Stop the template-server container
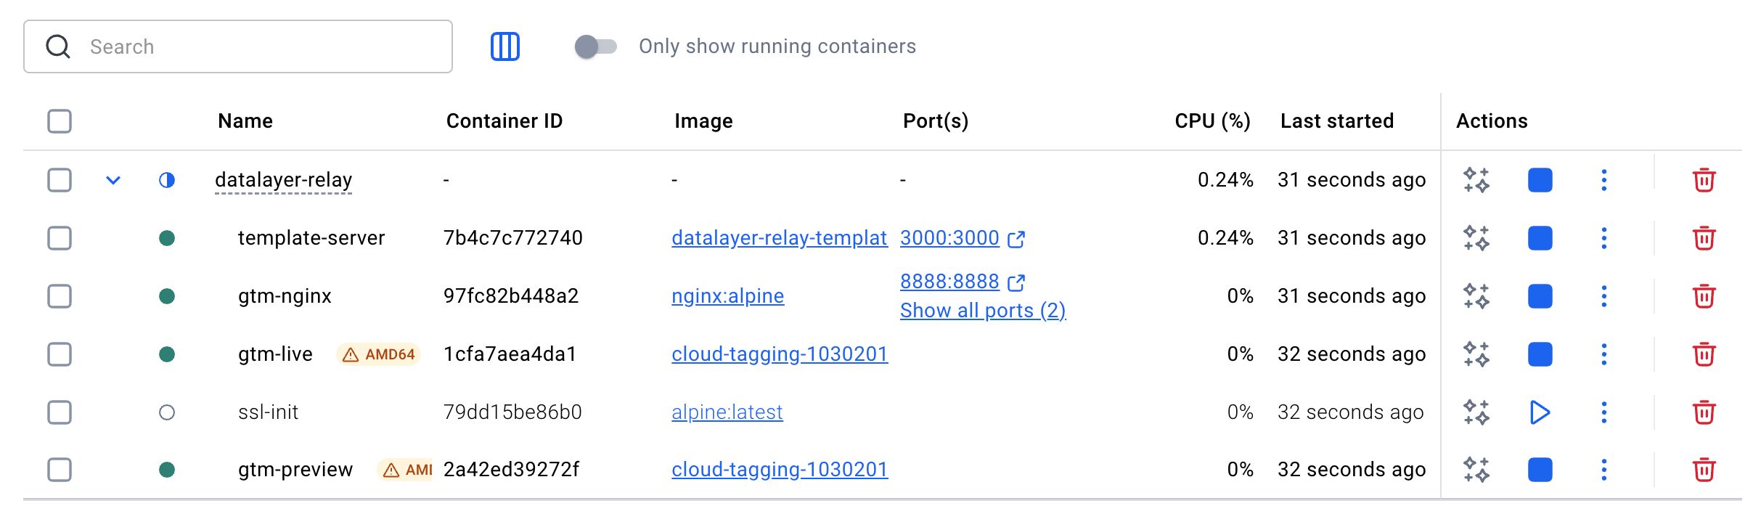 coord(1540,238)
